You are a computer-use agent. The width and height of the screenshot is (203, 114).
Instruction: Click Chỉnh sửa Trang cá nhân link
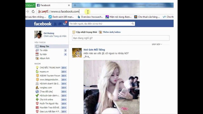[x=55, y=36]
